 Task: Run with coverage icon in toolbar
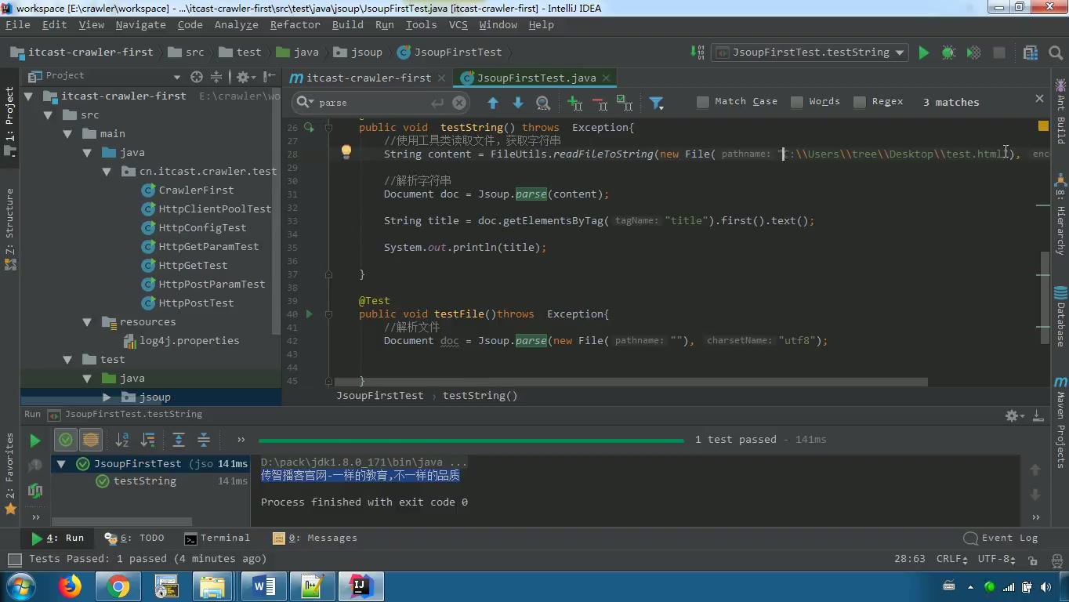click(973, 53)
